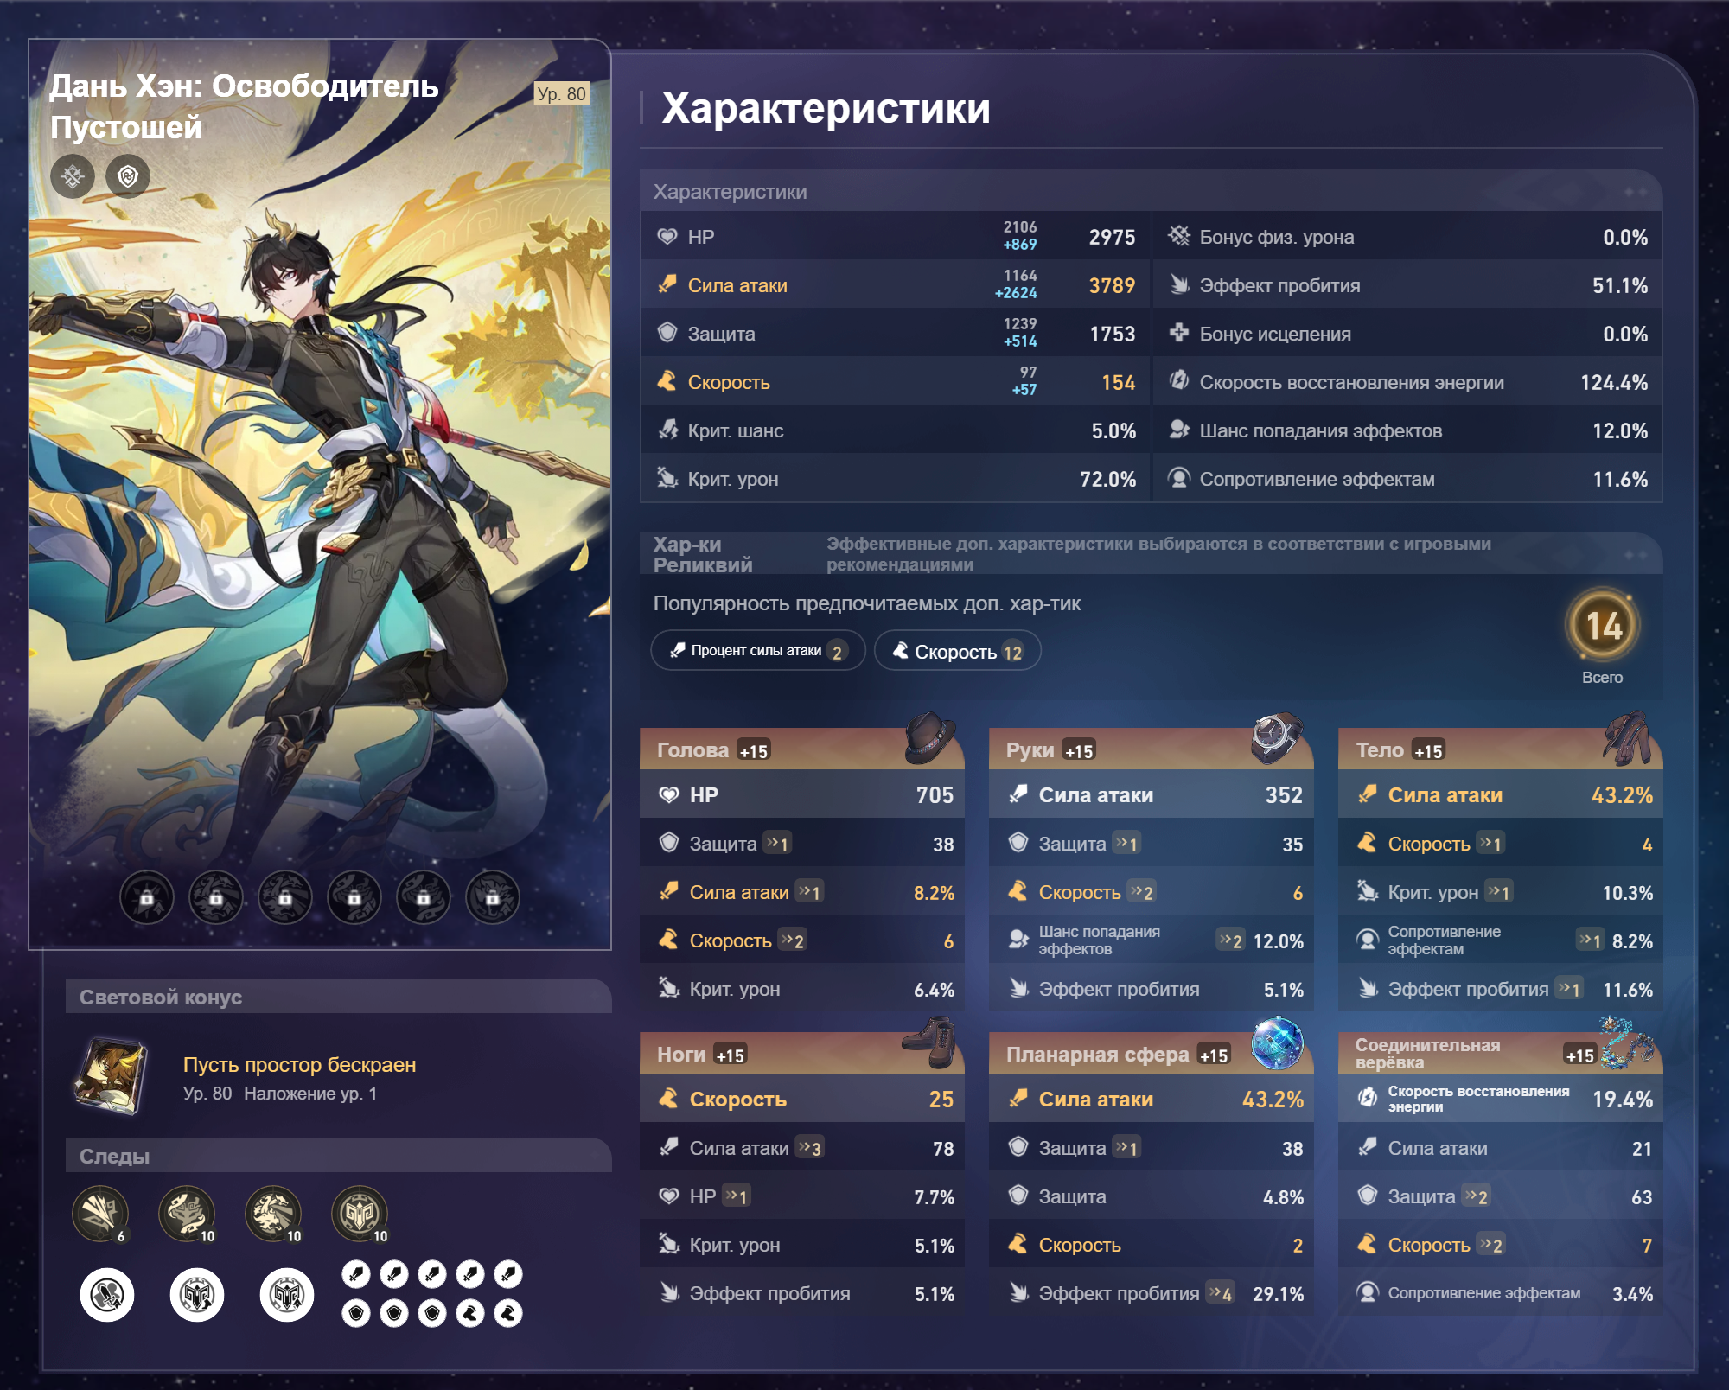Screen dimensions: 1729x1390
Task: Select the coat relic icon on the Тело card
Action: point(1628,737)
